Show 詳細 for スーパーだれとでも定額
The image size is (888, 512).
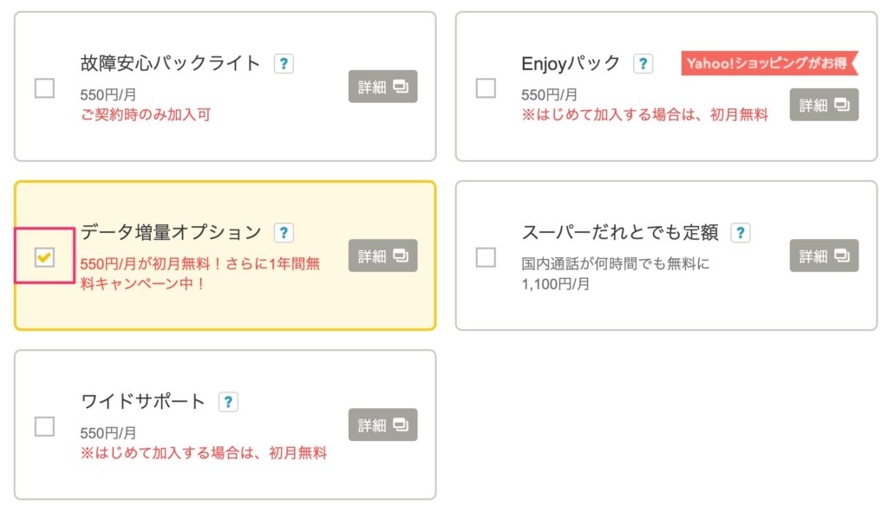coord(824,256)
